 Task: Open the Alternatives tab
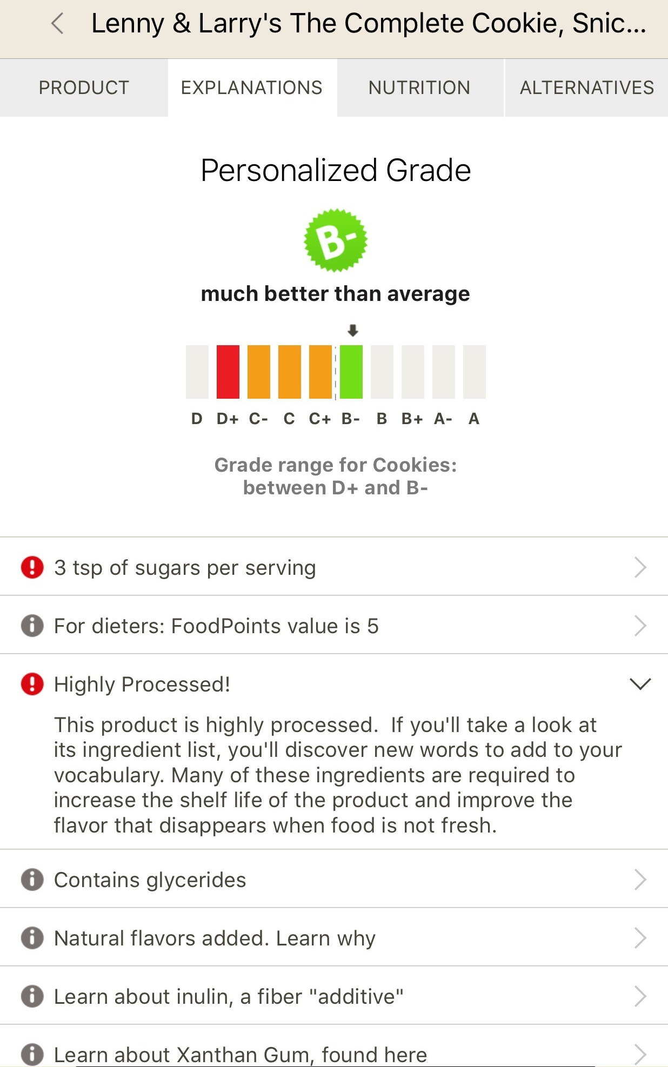tap(586, 88)
